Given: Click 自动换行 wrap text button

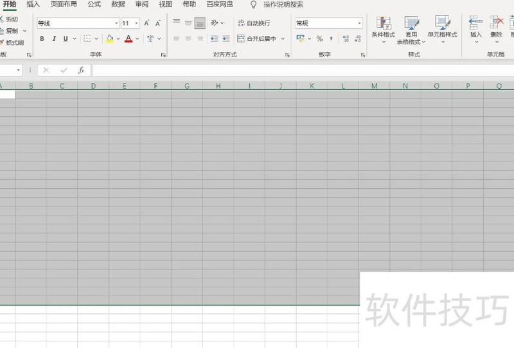Looking at the screenshot, I should coord(254,23).
